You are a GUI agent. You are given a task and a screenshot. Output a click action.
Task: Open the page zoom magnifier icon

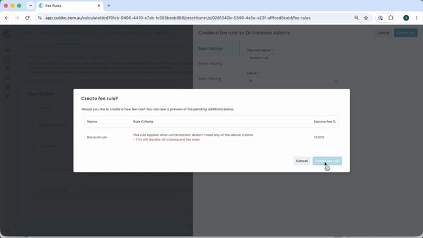[356, 18]
